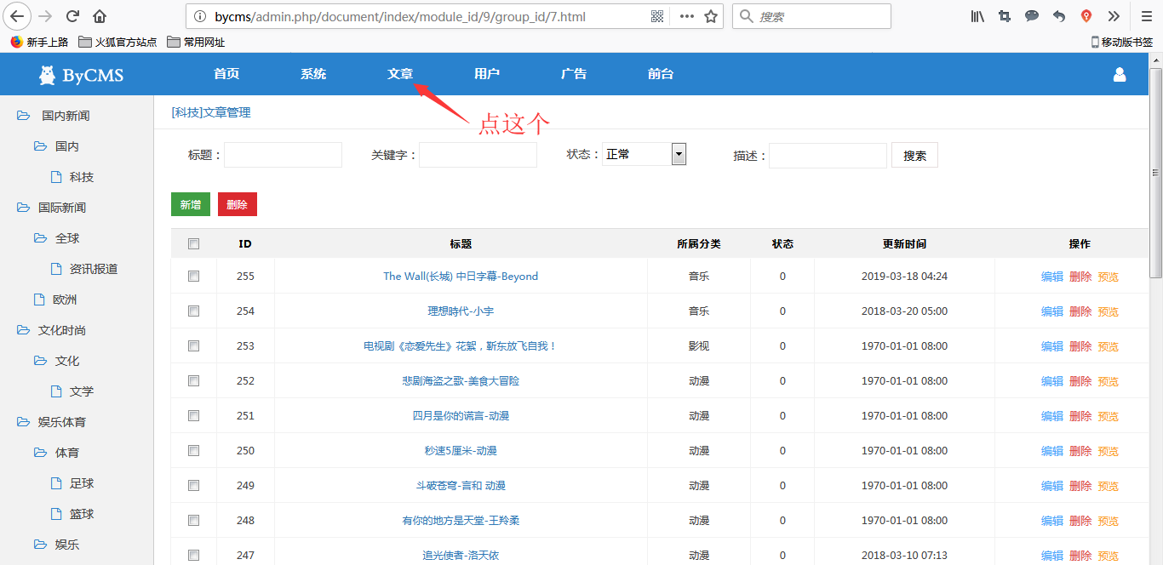Open the Firefox hamburger menu
This screenshot has height=565, width=1163.
pos(1147,15)
